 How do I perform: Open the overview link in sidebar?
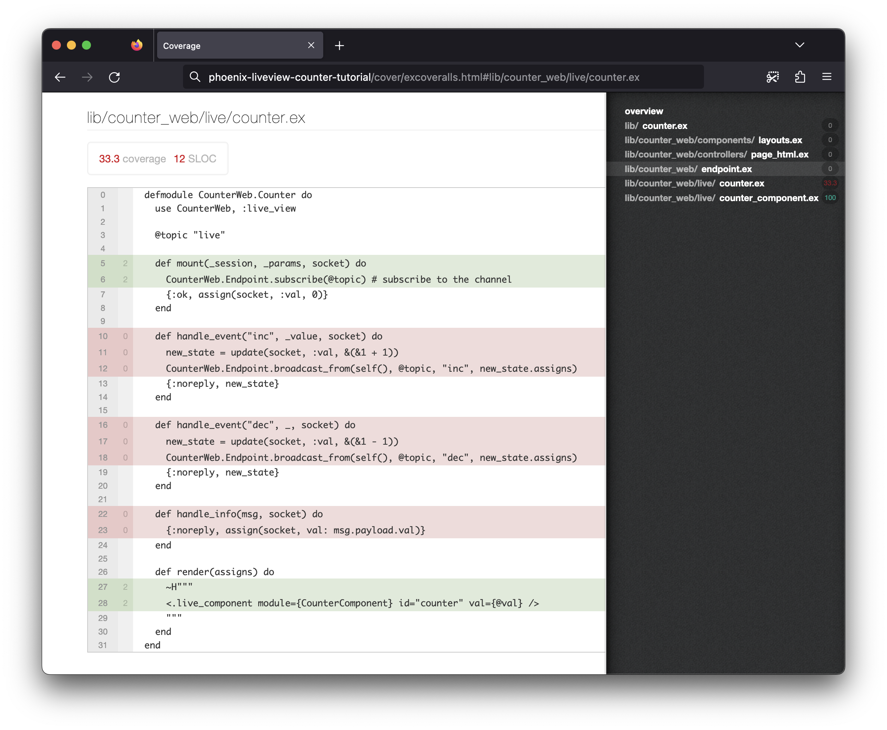coord(643,111)
